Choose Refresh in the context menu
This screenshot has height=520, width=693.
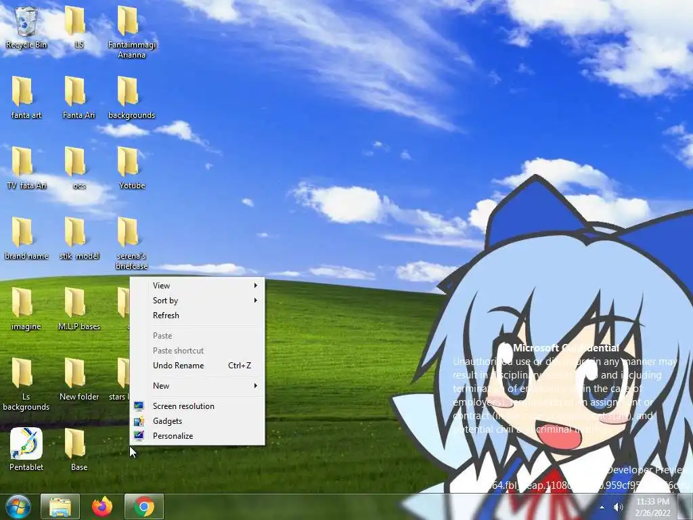(x=197, y=316)
